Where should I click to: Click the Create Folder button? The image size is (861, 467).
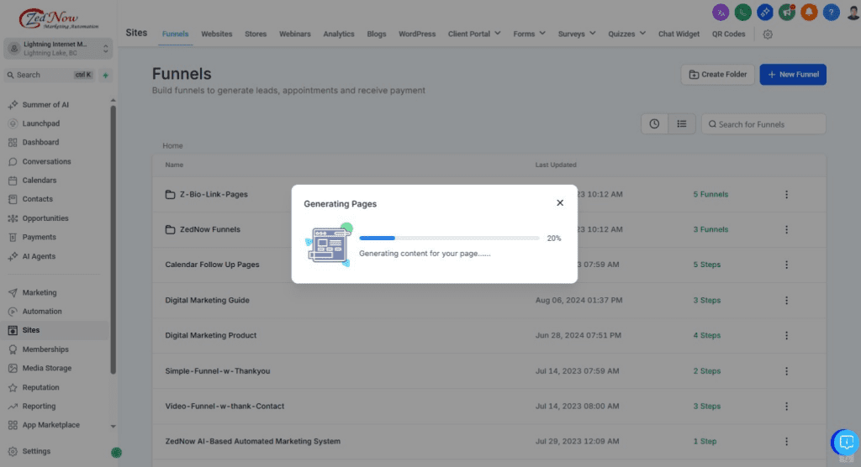(x=718, y=75)
